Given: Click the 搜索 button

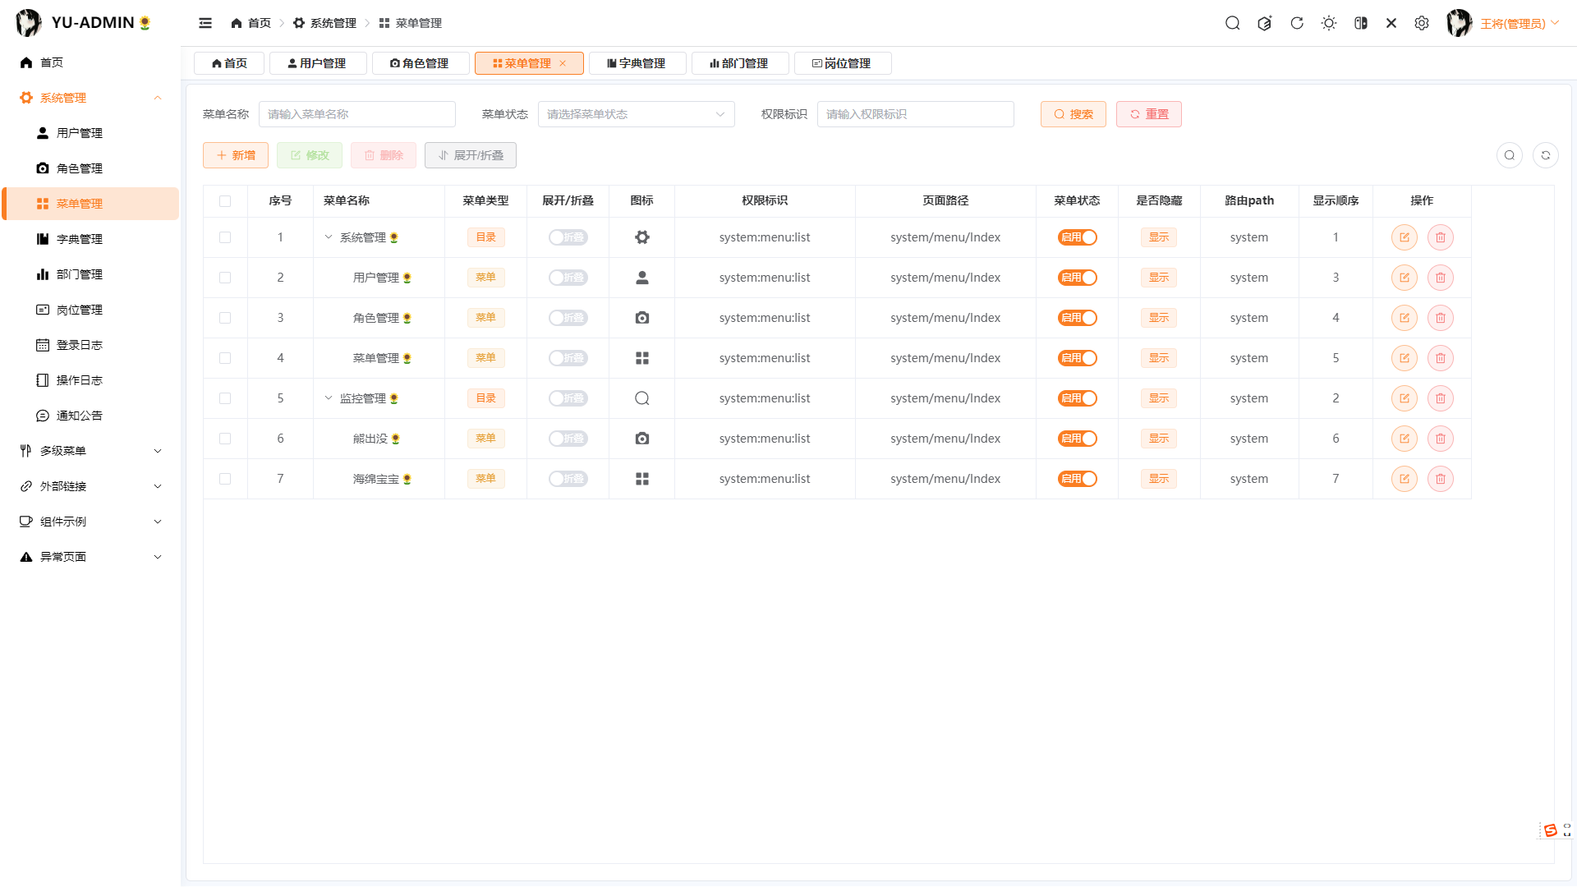Looking at the screenshot, I should tap(1073, 114).
